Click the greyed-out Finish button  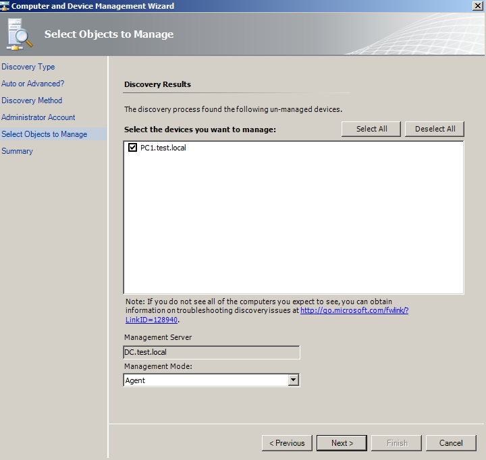pyautogui.click(x=396, y=443)
